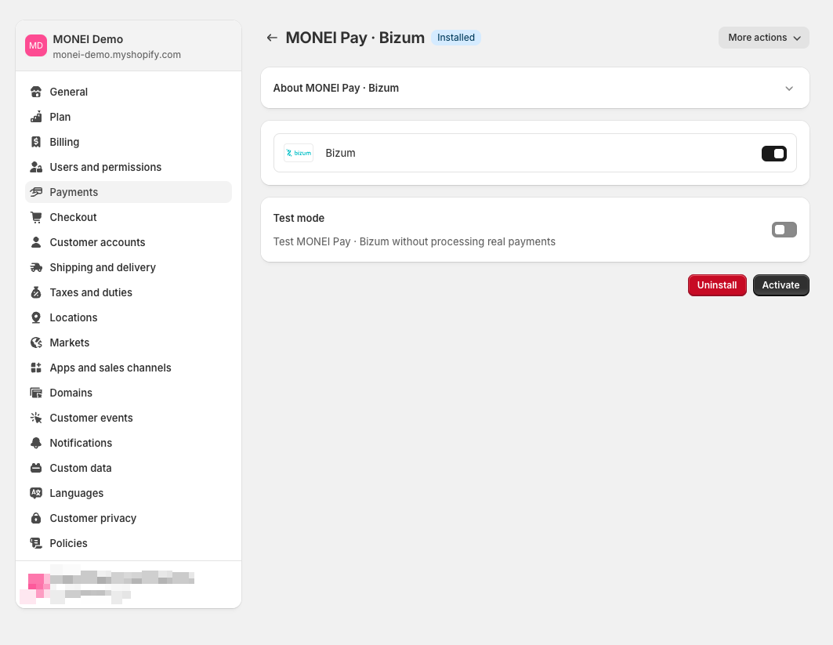Image resolution: width=833 pixels, height=645 pixels.
Task: Click the MONEI Pay · Bizum page title
Action: click(355, 38)
